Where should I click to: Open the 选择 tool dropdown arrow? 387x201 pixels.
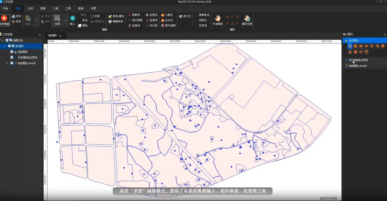point(66,21)
